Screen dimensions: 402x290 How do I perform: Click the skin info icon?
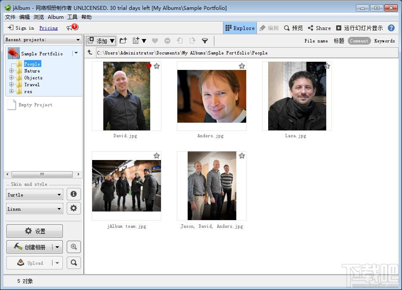click(x=74, y=194)
